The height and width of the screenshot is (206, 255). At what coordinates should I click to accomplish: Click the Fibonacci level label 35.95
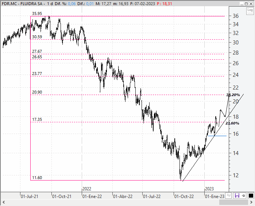[37, 13]
